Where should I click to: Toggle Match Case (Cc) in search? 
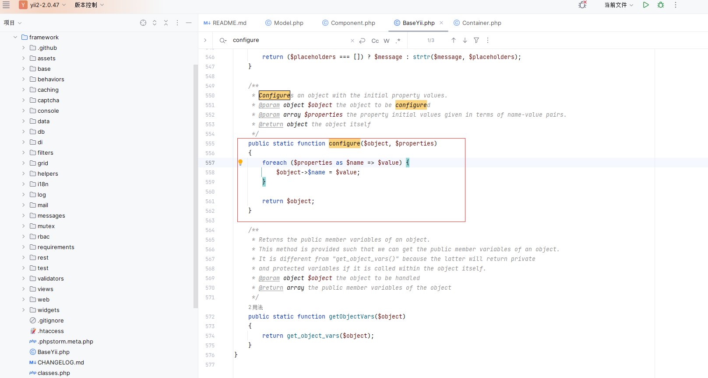[375, 41]
